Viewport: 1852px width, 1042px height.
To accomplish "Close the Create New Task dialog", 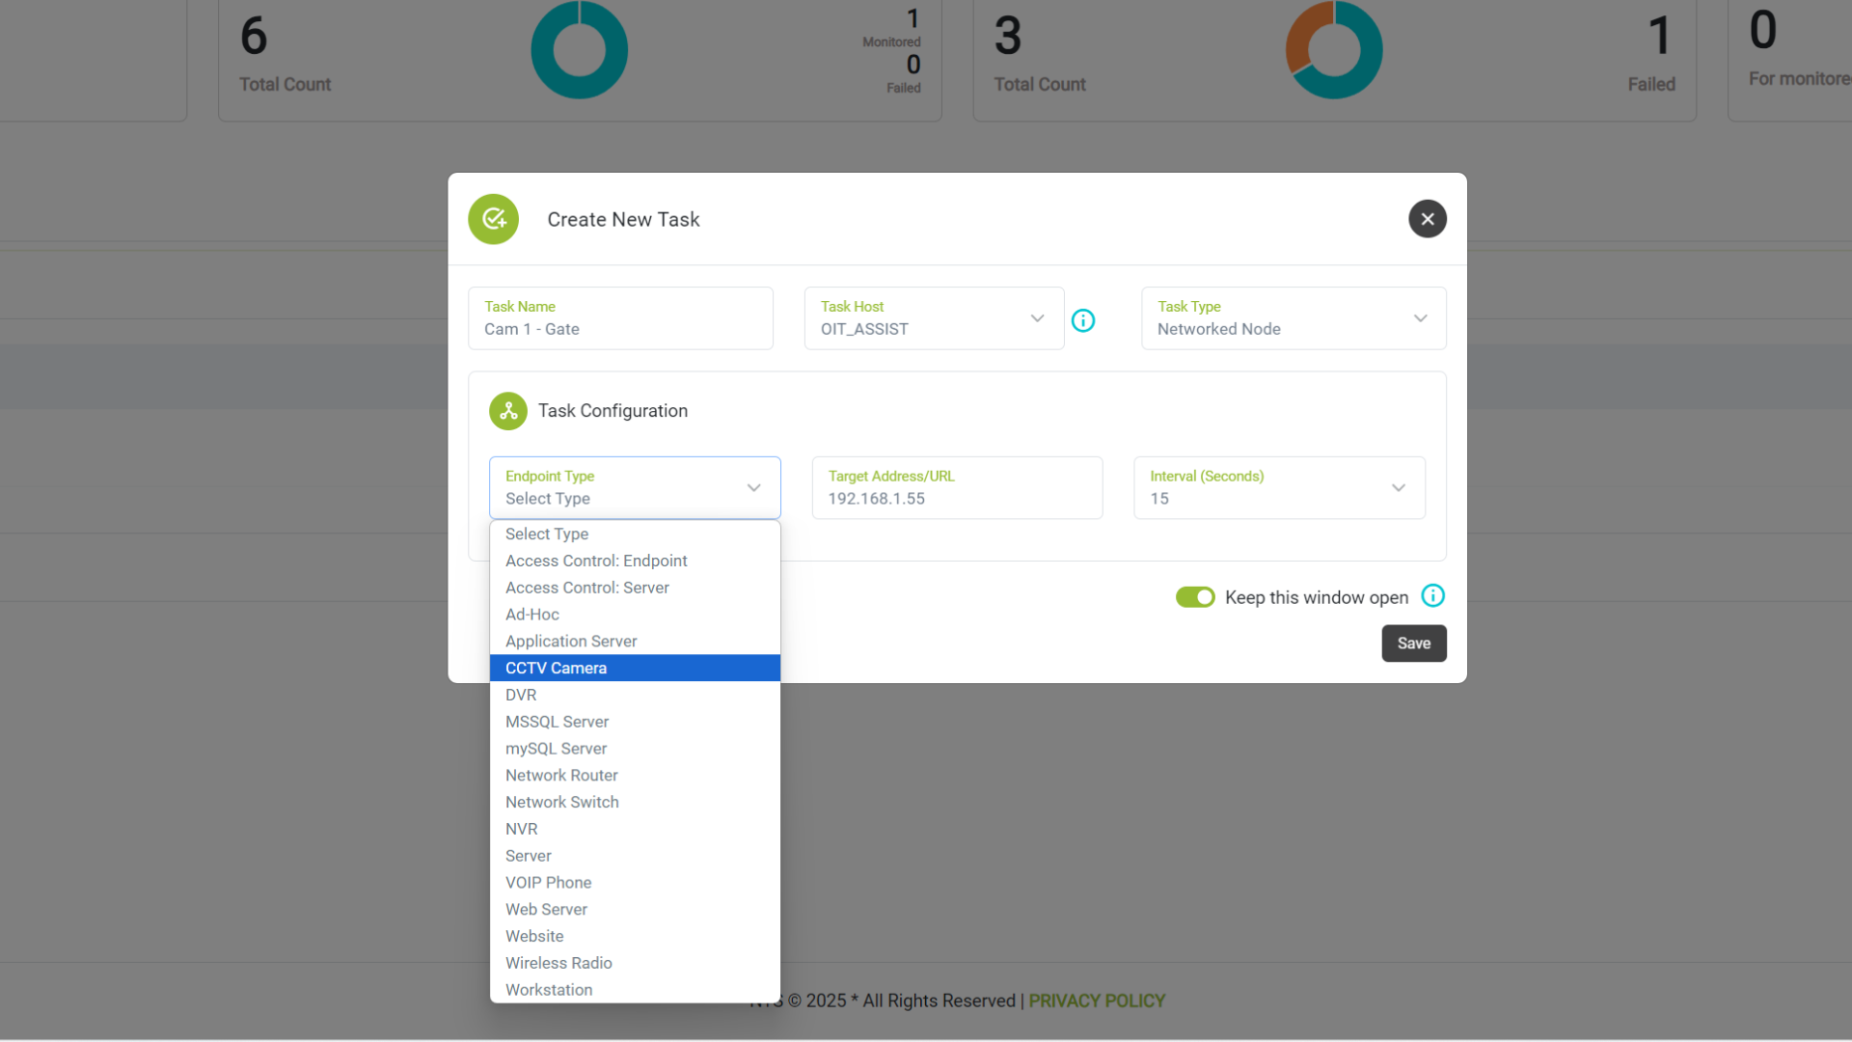I will [x=1428, y=219].
